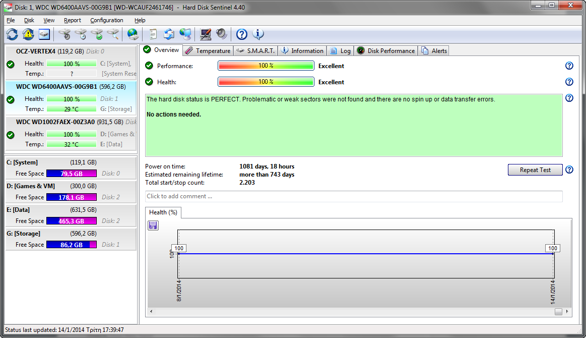Image resolution: width=586 pixels, height=338 pixels.
Task: Click the graph scrollbar left arrow
Action: [151, 311]
